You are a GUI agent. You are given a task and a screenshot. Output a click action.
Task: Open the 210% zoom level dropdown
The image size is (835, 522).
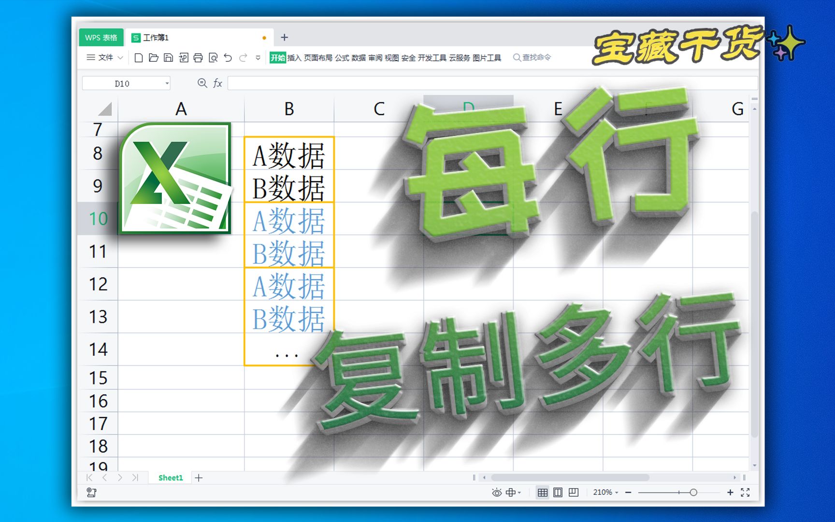tap(605, 492)
